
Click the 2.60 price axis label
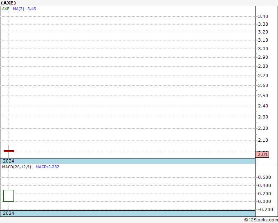pos(263,85)
